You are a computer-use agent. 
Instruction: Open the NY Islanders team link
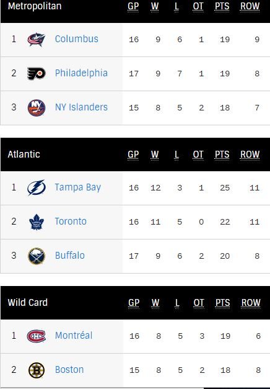point(81,107)
